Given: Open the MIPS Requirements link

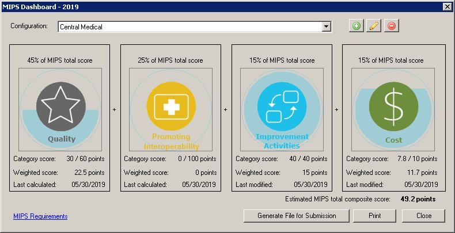Looking at the screenshot, I should [40, 216].
